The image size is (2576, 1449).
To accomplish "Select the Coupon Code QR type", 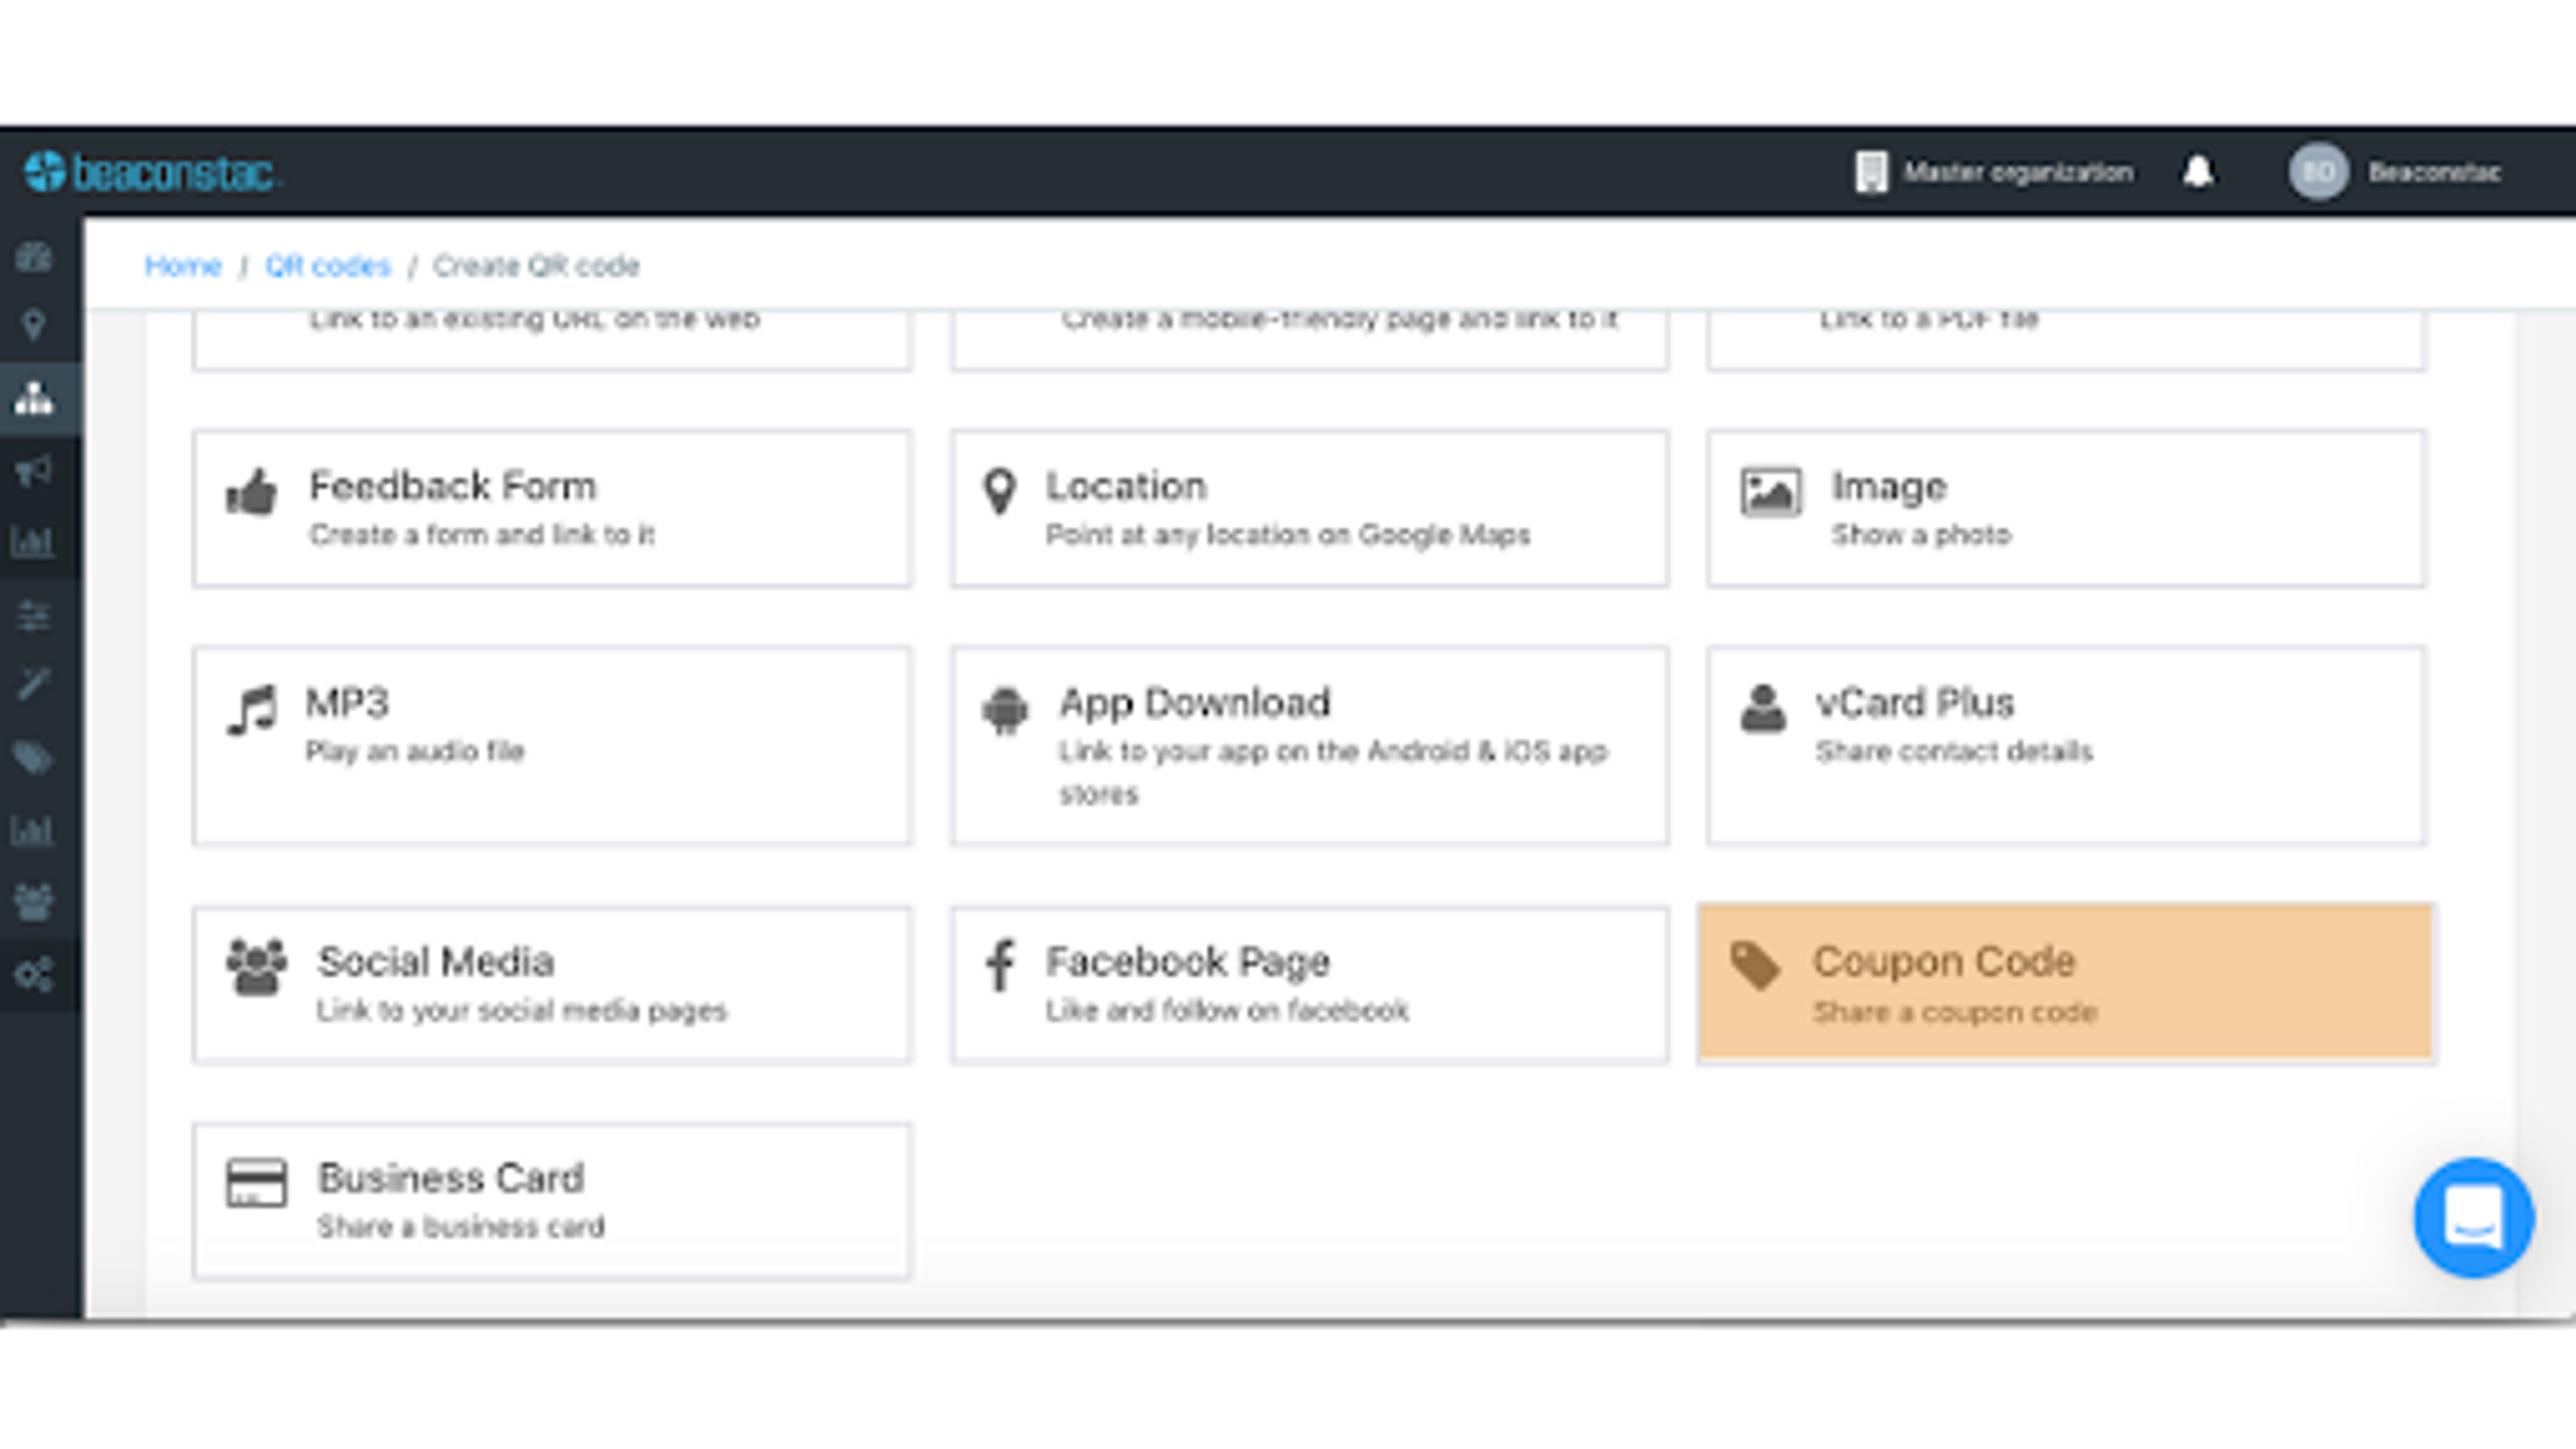I will tap(2066, 983).
